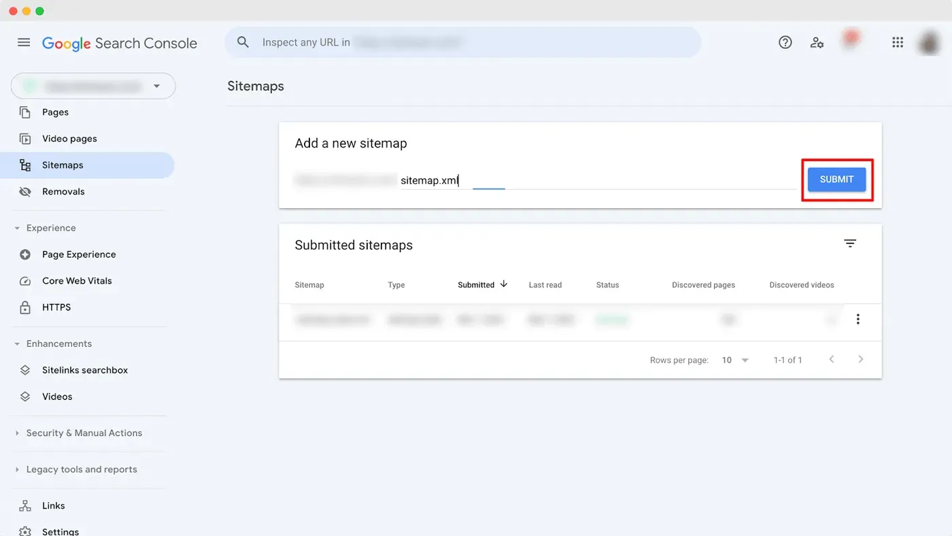Click the Core Web Vitals gauge icon
This screenshot has width=952, height=536.
tap(25, 281)
